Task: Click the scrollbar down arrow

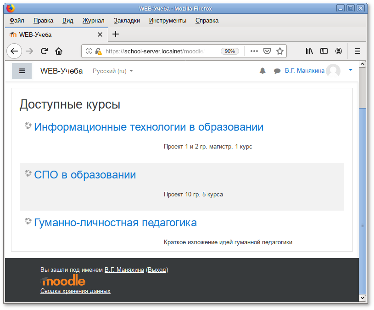Action: 363,298
